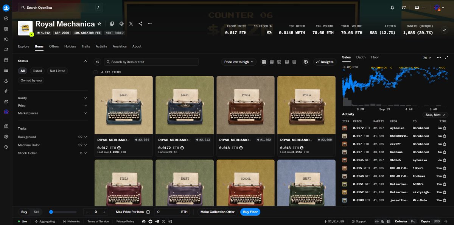Switch to the last list view icon
The width and height of the screenshot is (454, 225).
tap(294, 62)
